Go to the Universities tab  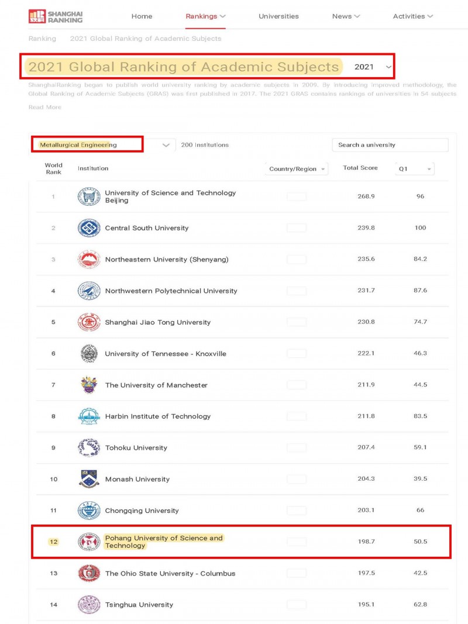(278, 16)
